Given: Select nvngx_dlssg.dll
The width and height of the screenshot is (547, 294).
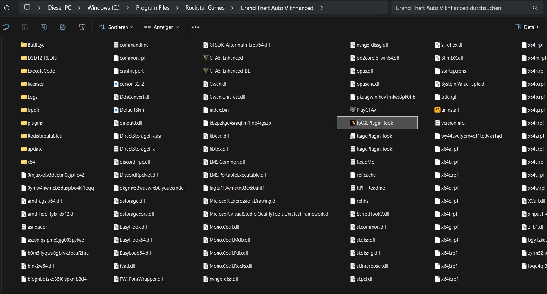Looking at the screenshot, I should pos(369,45).
